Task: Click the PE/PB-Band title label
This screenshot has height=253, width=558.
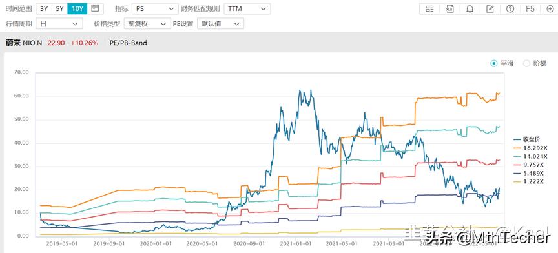Action: (x=128, y=43)
